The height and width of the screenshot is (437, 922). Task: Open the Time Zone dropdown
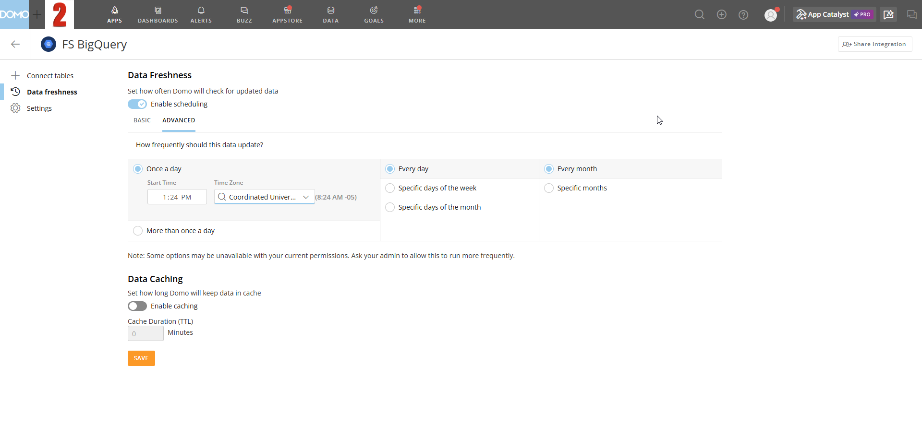265,197
